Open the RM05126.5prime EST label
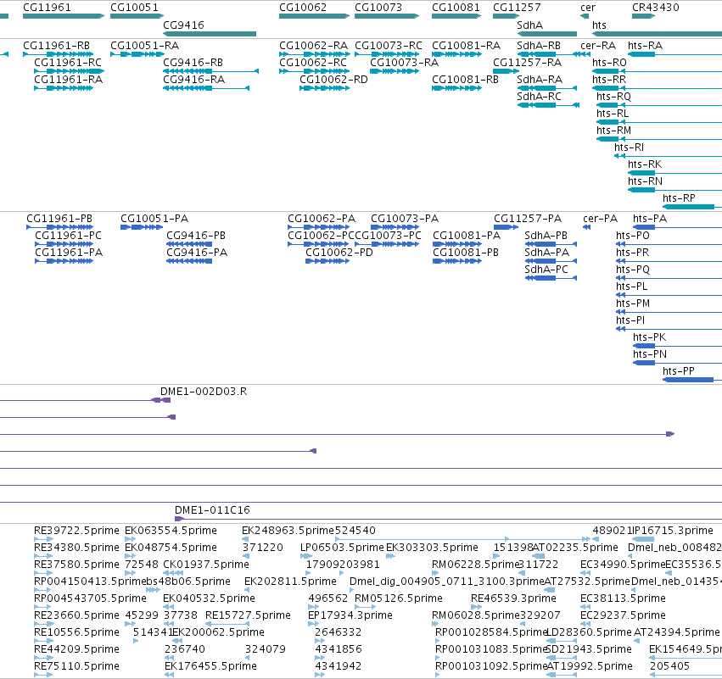The height and width of the screenshot is (679, 722). pyautogui.click(x=398, y=598)
